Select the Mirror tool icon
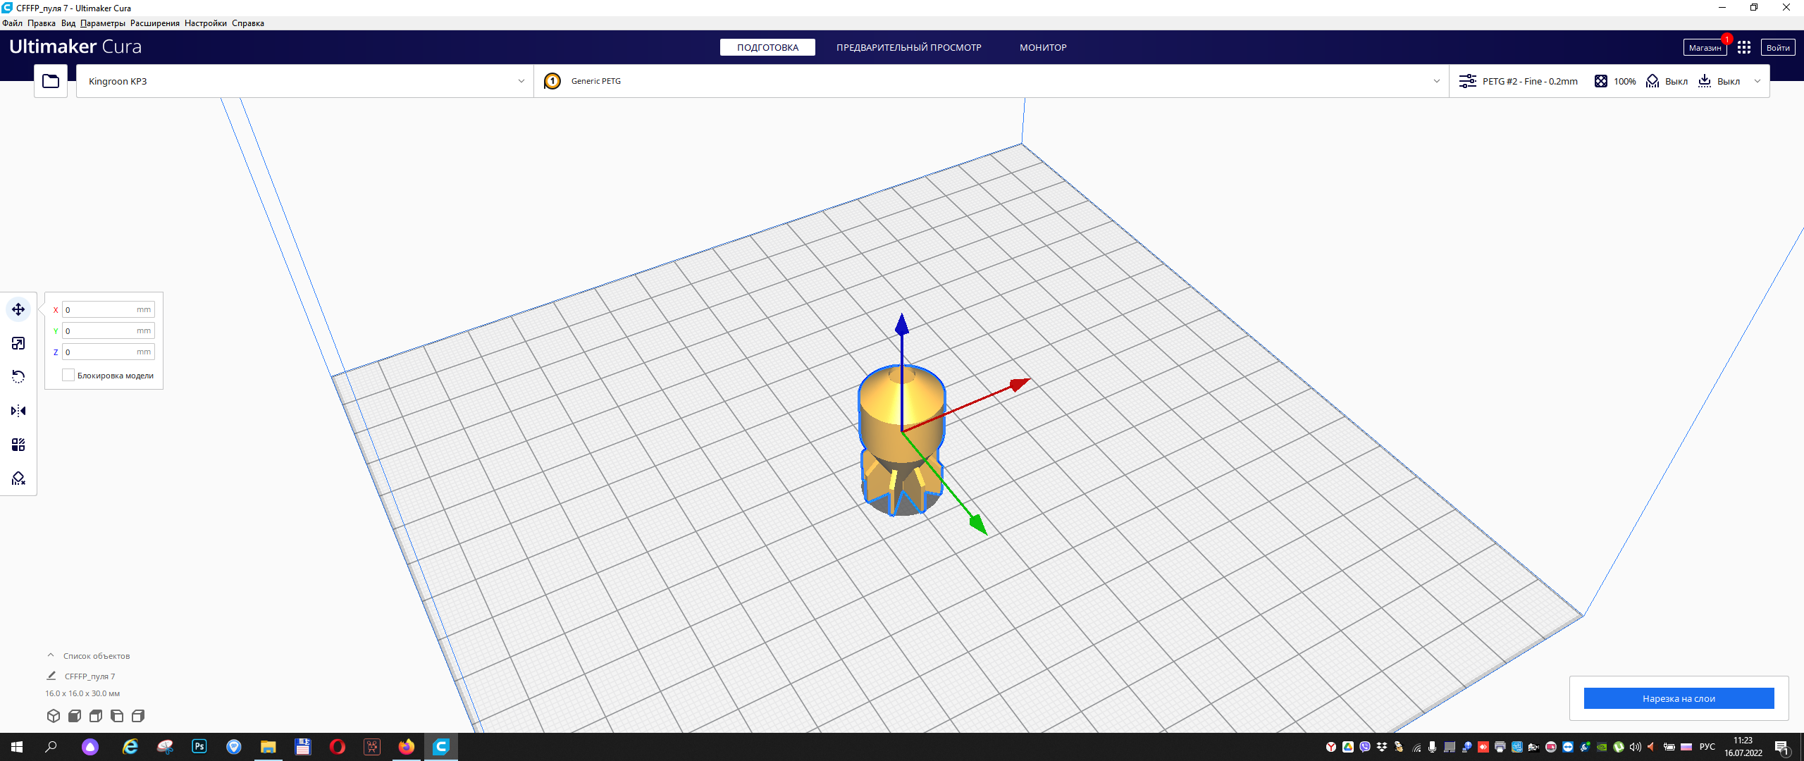This screenshot has height=761, width=1804. [18, 411]
